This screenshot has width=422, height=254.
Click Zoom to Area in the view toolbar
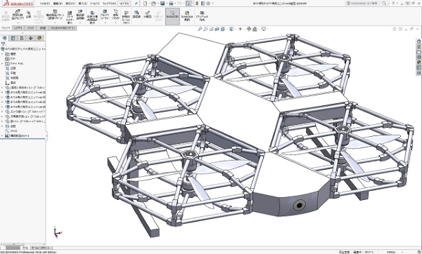click(x=205, y=29)
